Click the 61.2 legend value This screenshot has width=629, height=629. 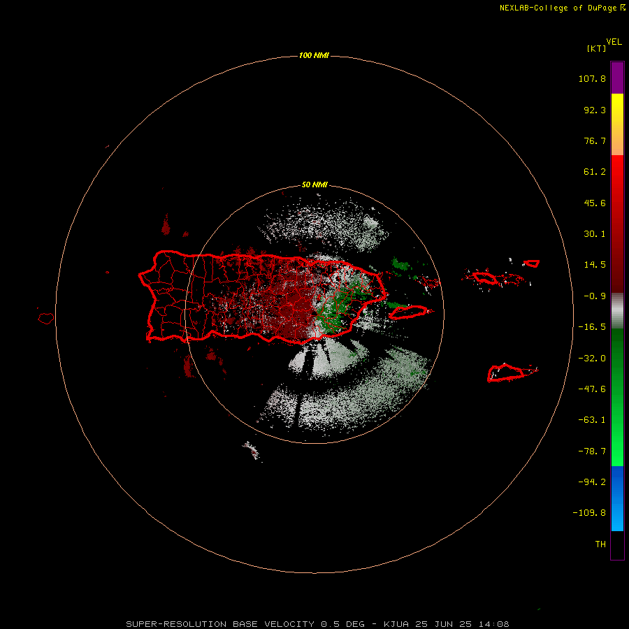595,172
